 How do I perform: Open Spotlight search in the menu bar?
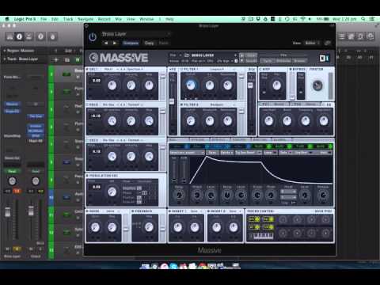(x=363, y=19)
